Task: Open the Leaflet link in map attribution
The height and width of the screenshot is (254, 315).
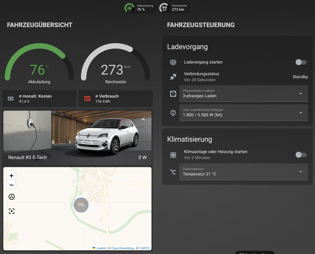Action: pyautogui.click(x=101, y=248)
